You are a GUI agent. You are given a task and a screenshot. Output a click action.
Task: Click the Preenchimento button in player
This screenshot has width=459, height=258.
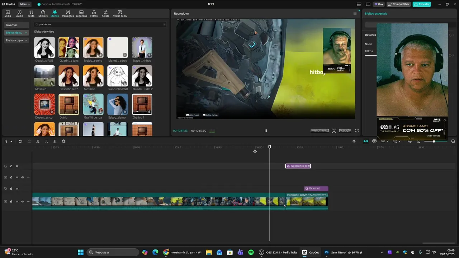(320, 131)
